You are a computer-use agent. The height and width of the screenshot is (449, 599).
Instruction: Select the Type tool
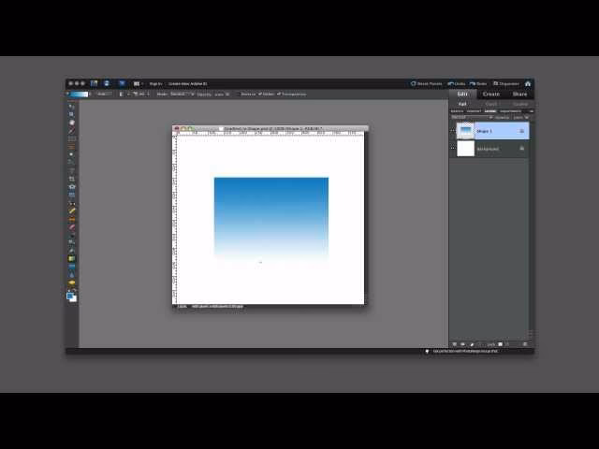point(71,170)
